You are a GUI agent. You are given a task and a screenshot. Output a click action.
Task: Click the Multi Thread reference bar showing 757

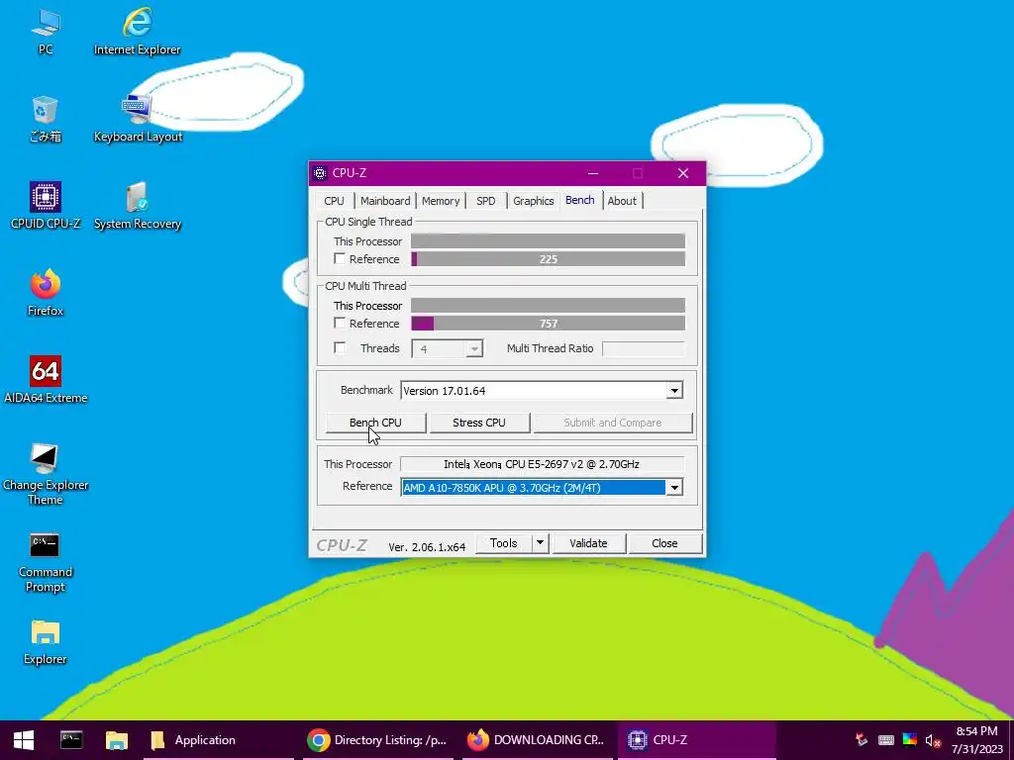[549, 324]
